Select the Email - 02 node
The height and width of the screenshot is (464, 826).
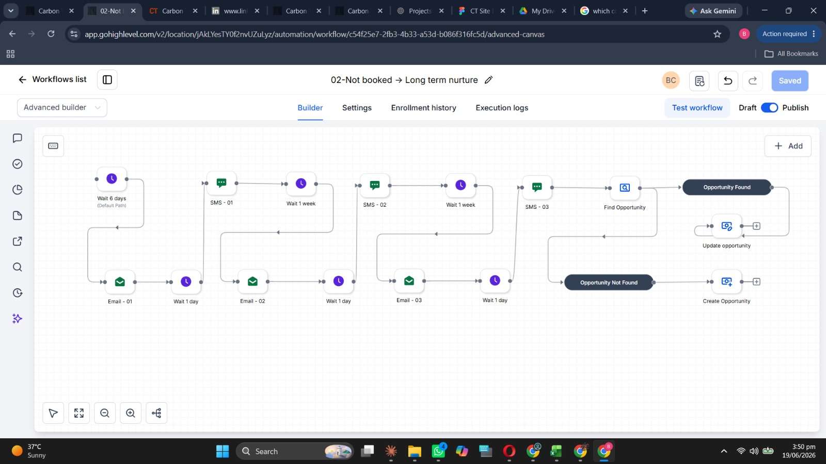(252, 281)
